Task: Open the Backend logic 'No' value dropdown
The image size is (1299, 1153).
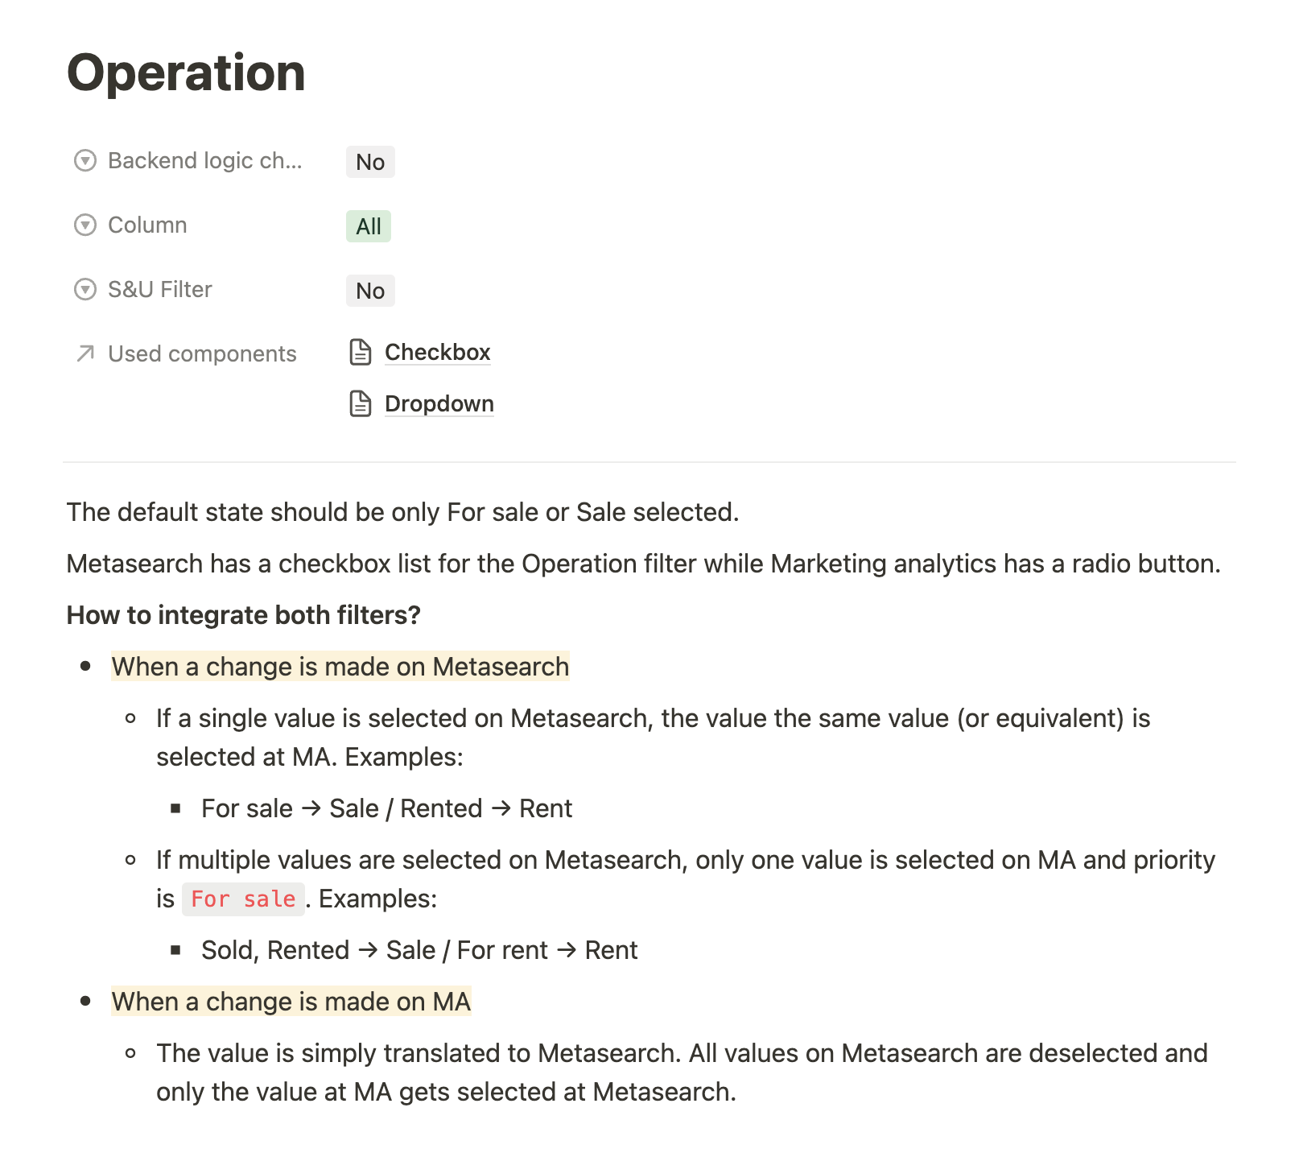Action: (x=370, y=162)
